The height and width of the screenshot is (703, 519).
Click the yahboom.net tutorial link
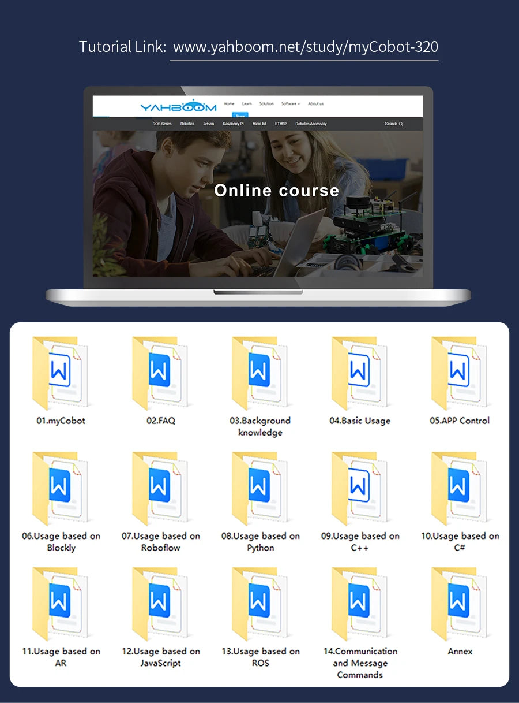pyautogui.click(x=304, y=47)
